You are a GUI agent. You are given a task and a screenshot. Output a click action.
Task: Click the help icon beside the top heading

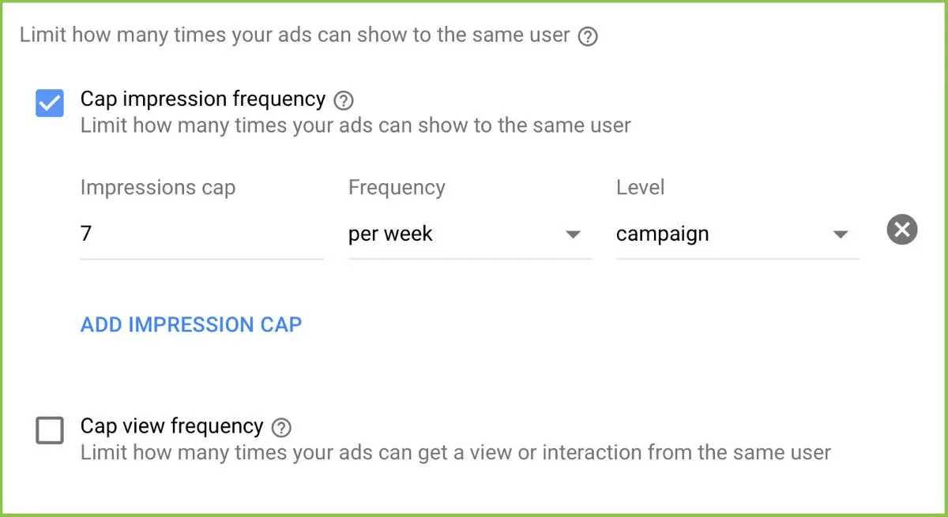tap(587, 36)
